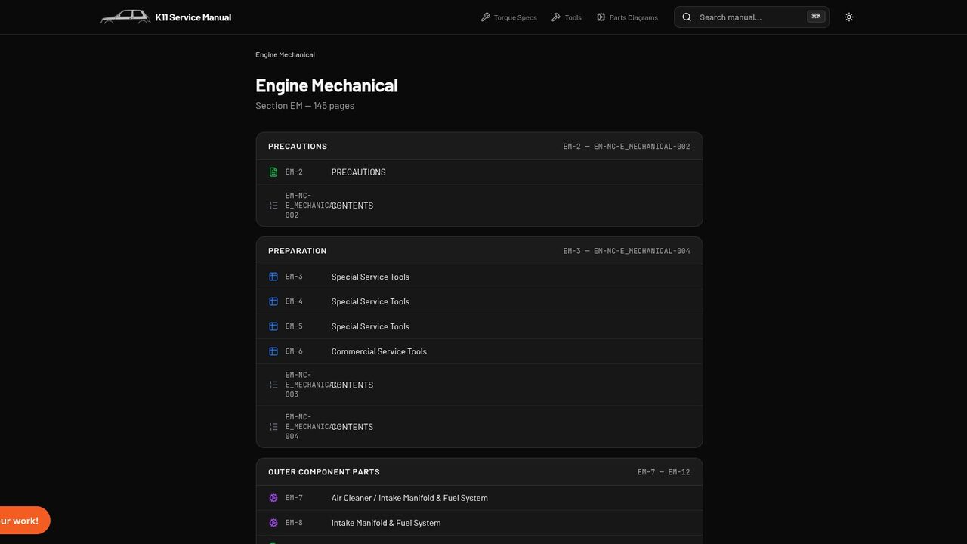The height and width of the screenshot is (544, 967).
Task: Open the EM-2 PRECAUTIONS page row
Action: click(x=479, y=172)
